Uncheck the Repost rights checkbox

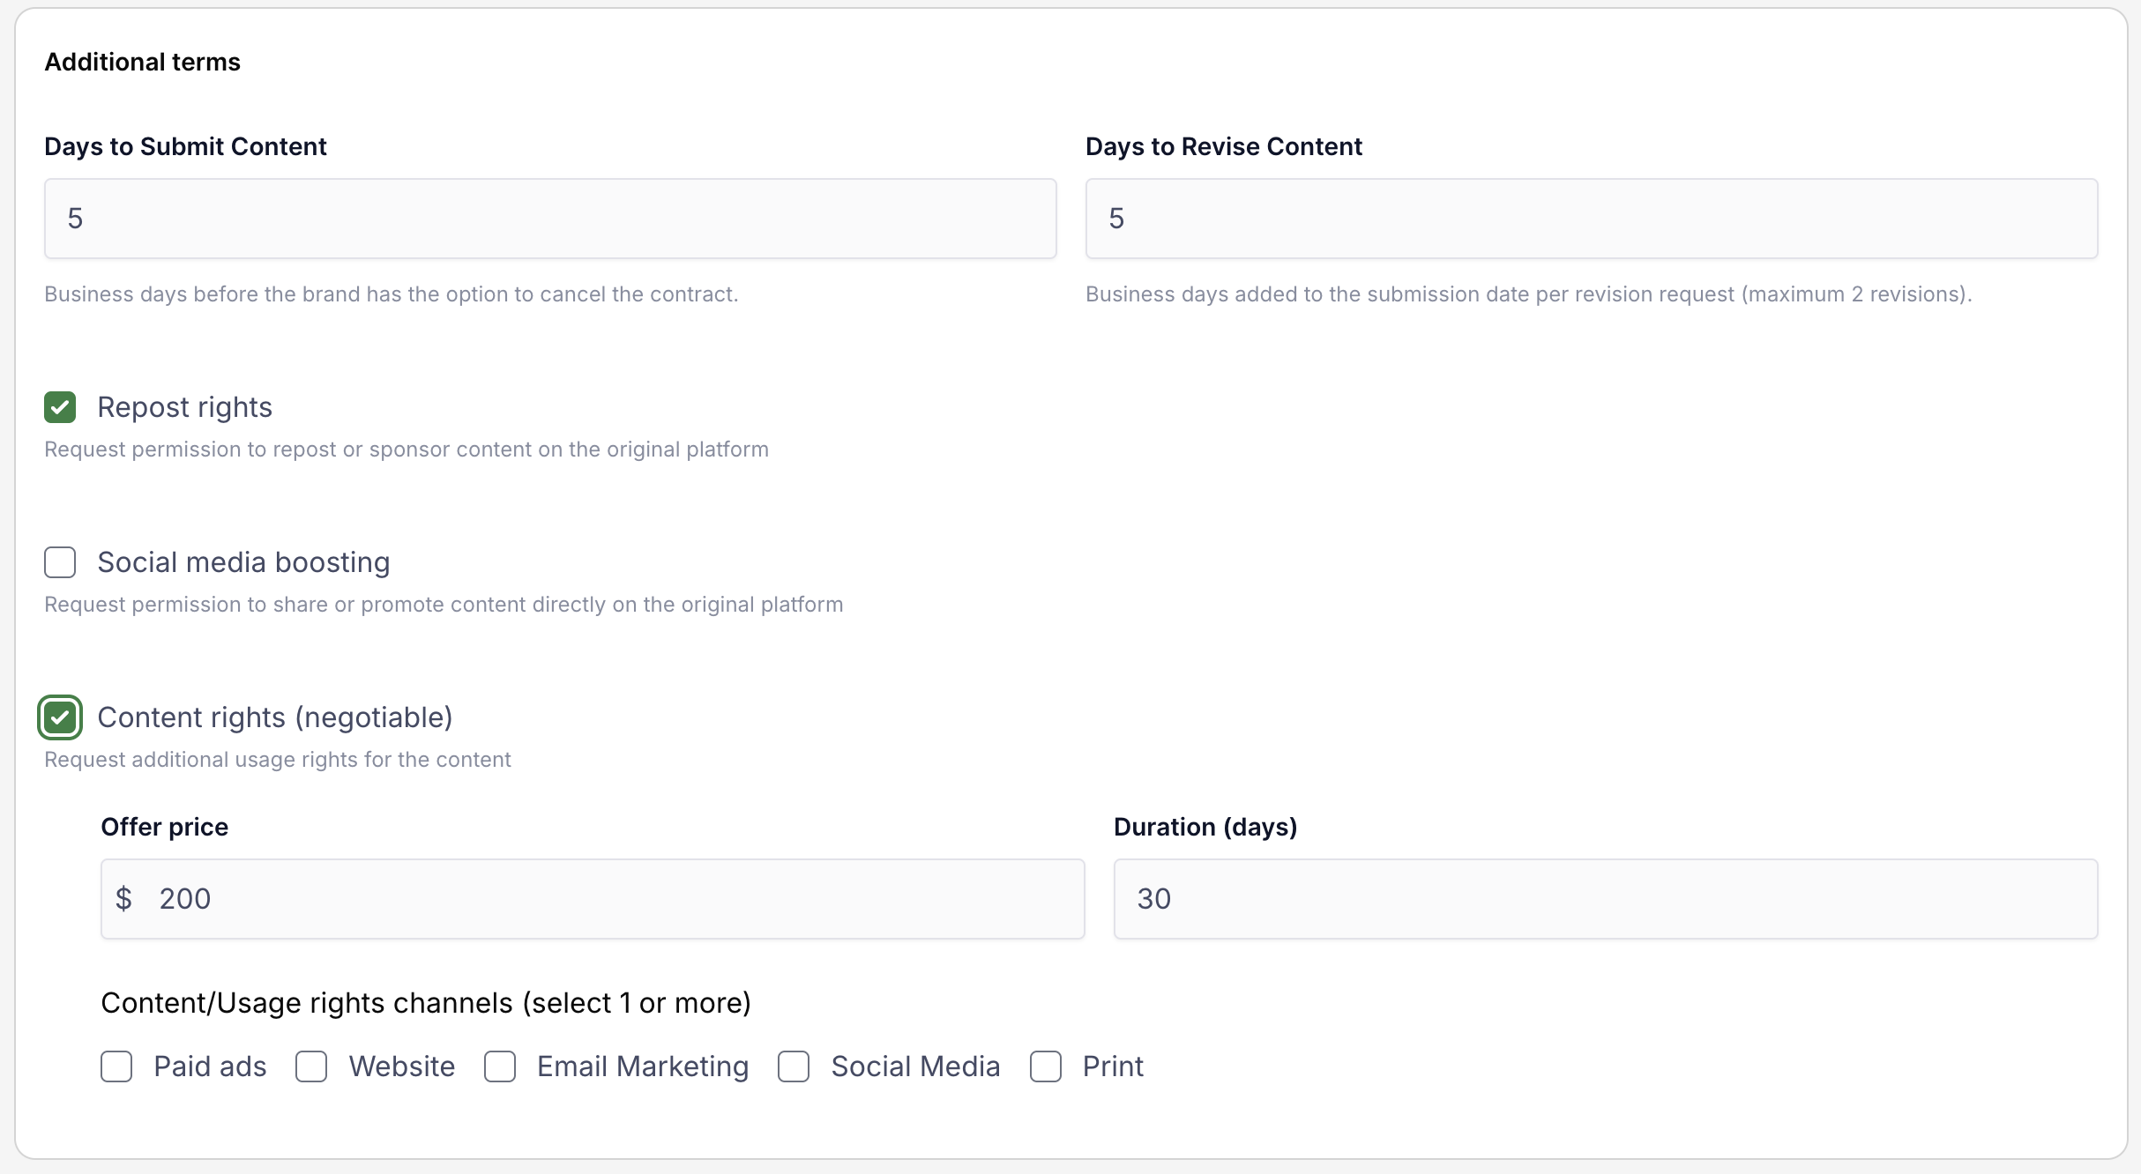[60, 407]
